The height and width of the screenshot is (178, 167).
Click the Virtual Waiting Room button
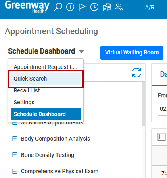pyautogui.click(x=132, y=53)
